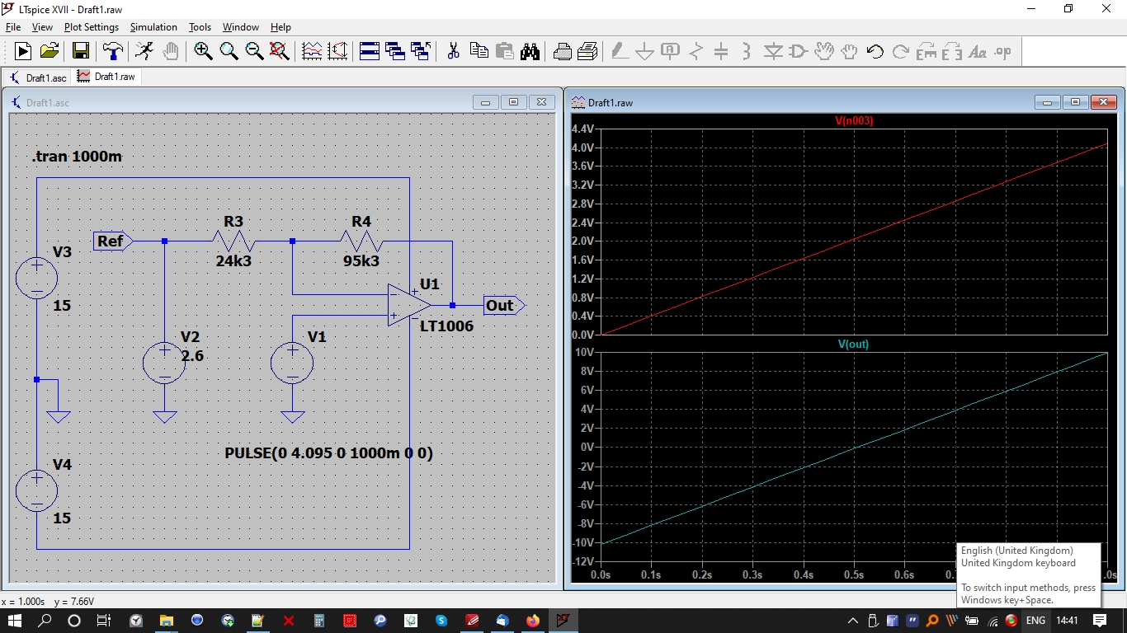Open the Plot Settings menu

click(x=92, y=27)
